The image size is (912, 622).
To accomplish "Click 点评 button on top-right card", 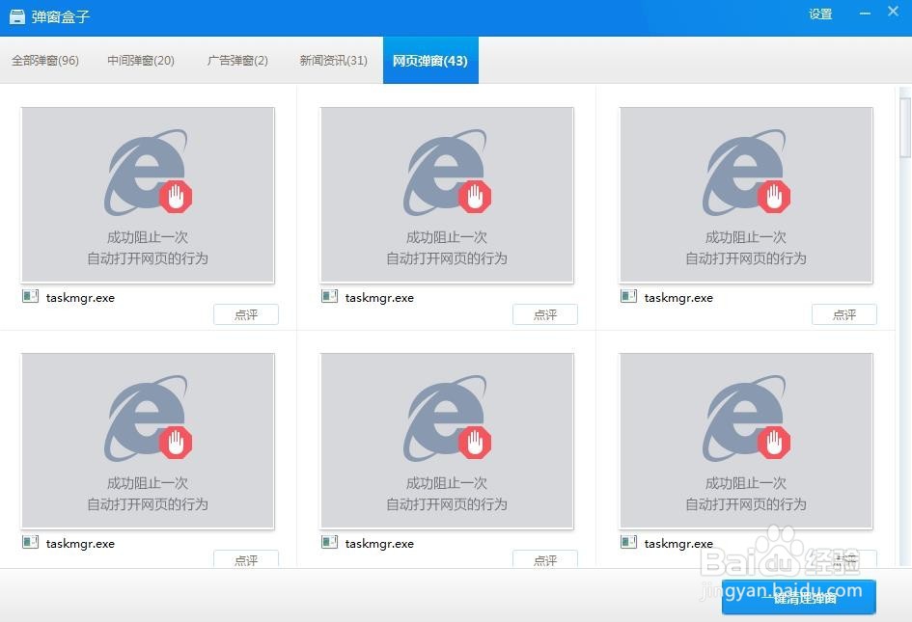I will pyautogui.click(x=844, y=314).
